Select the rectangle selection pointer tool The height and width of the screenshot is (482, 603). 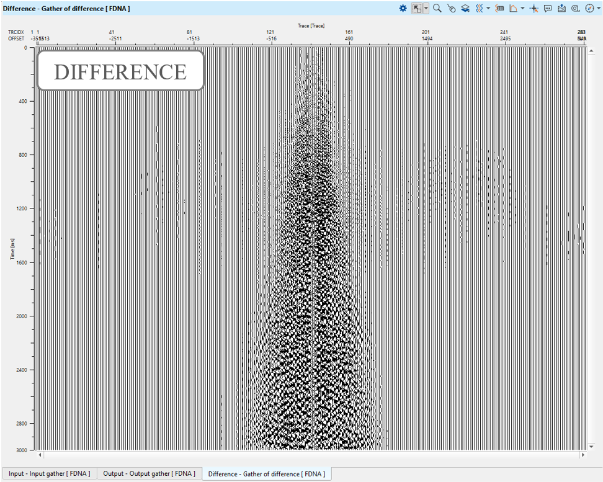click(x=418, y=8)
